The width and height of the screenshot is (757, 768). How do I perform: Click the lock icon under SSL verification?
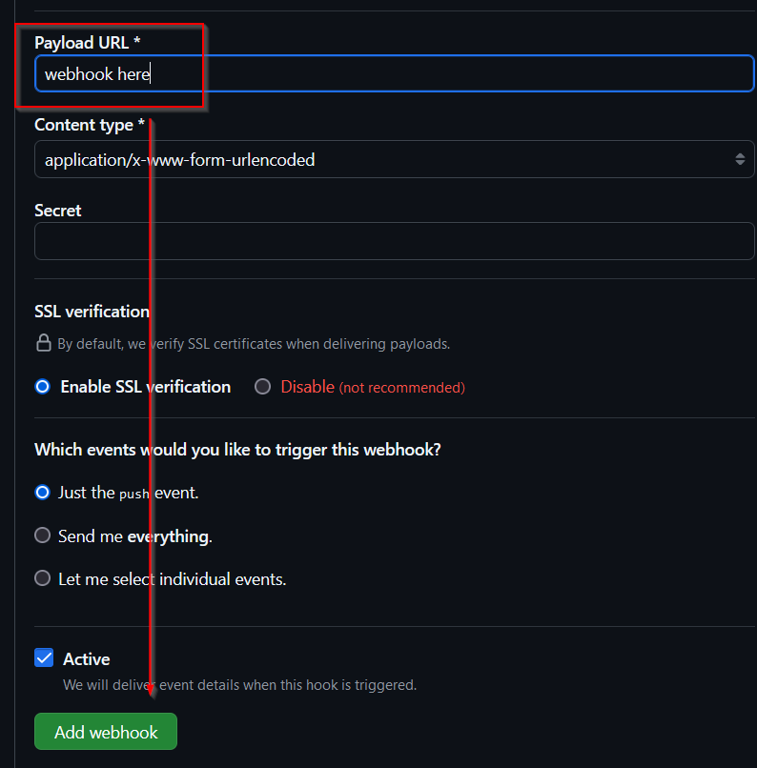pyautogui.click(x=43, y=343)
